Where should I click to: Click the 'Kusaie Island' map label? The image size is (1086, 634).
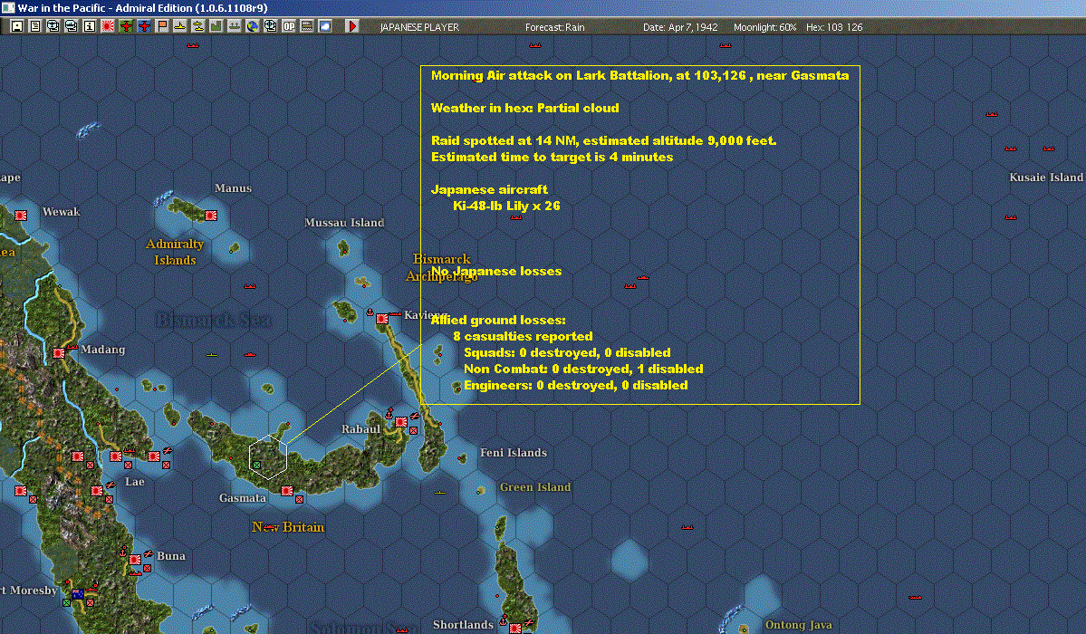[1046, 178]
